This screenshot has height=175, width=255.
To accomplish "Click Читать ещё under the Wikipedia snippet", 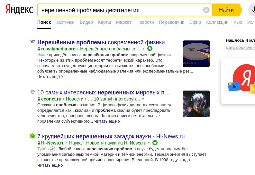I will [50, 77].
